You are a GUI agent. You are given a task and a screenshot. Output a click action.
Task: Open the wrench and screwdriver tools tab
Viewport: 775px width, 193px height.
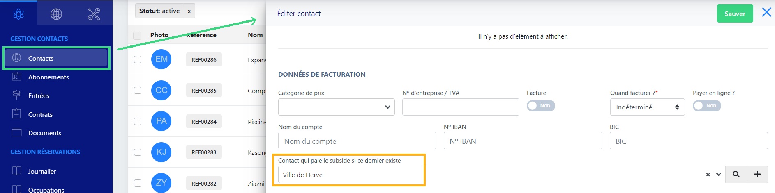point(94,14)
